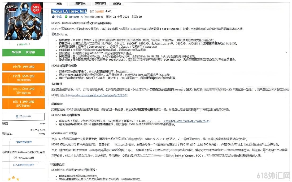Viewport: 292px width, 182px height.
Task: Choose the 1个月: 199 USD rental button
Action: 23,67
